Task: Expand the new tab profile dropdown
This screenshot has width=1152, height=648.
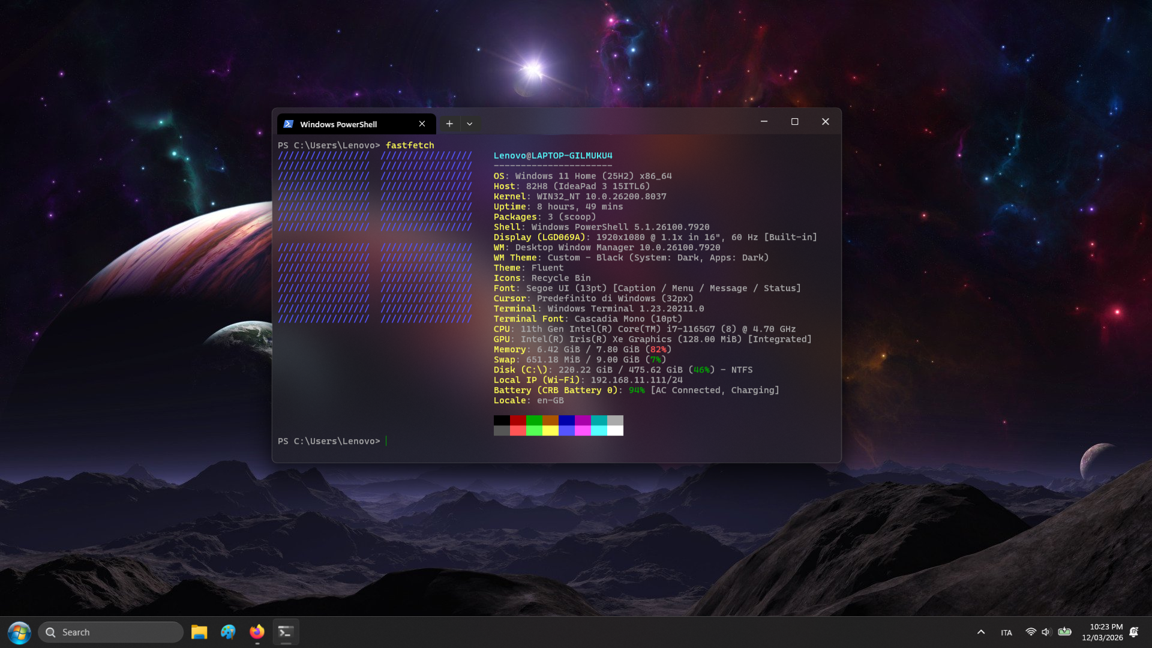Action: point(470,124)
